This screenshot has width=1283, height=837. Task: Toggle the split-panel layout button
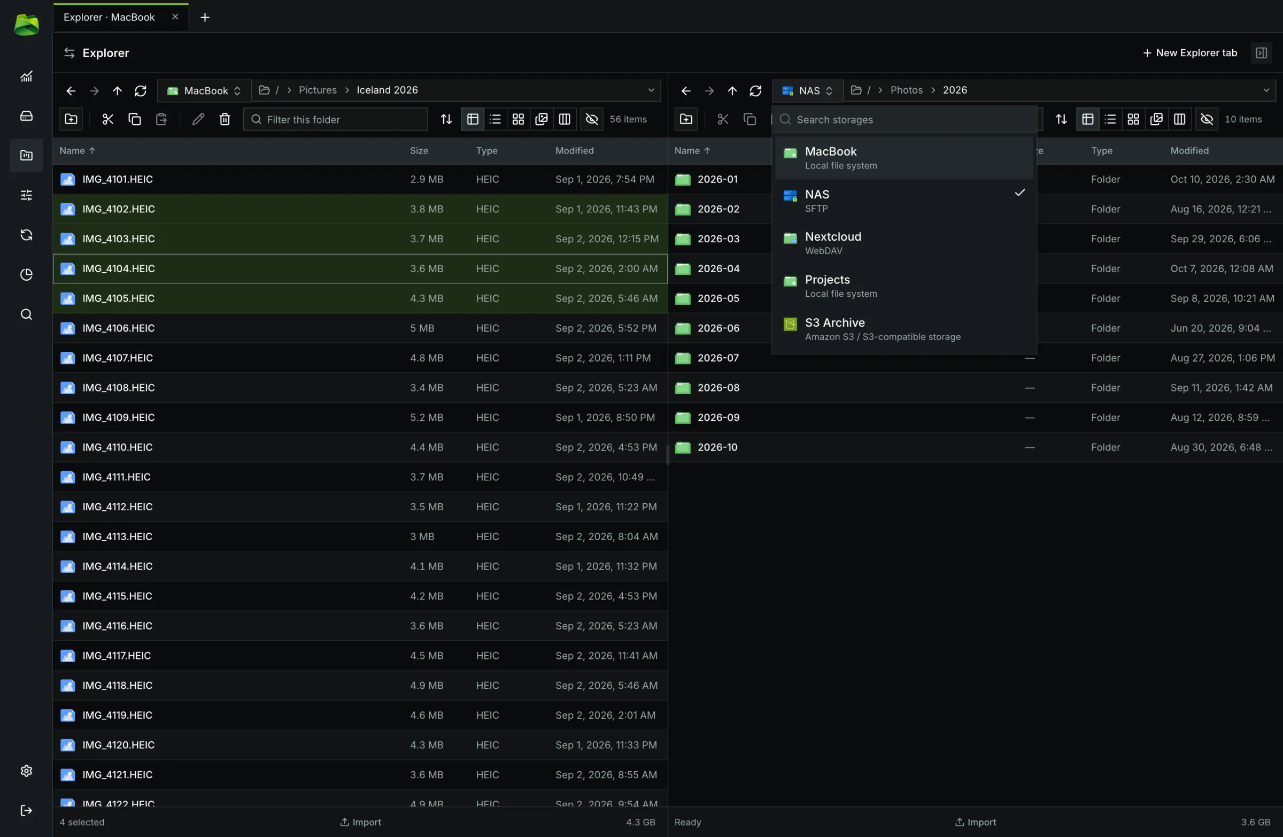(x=1262, y=53)
